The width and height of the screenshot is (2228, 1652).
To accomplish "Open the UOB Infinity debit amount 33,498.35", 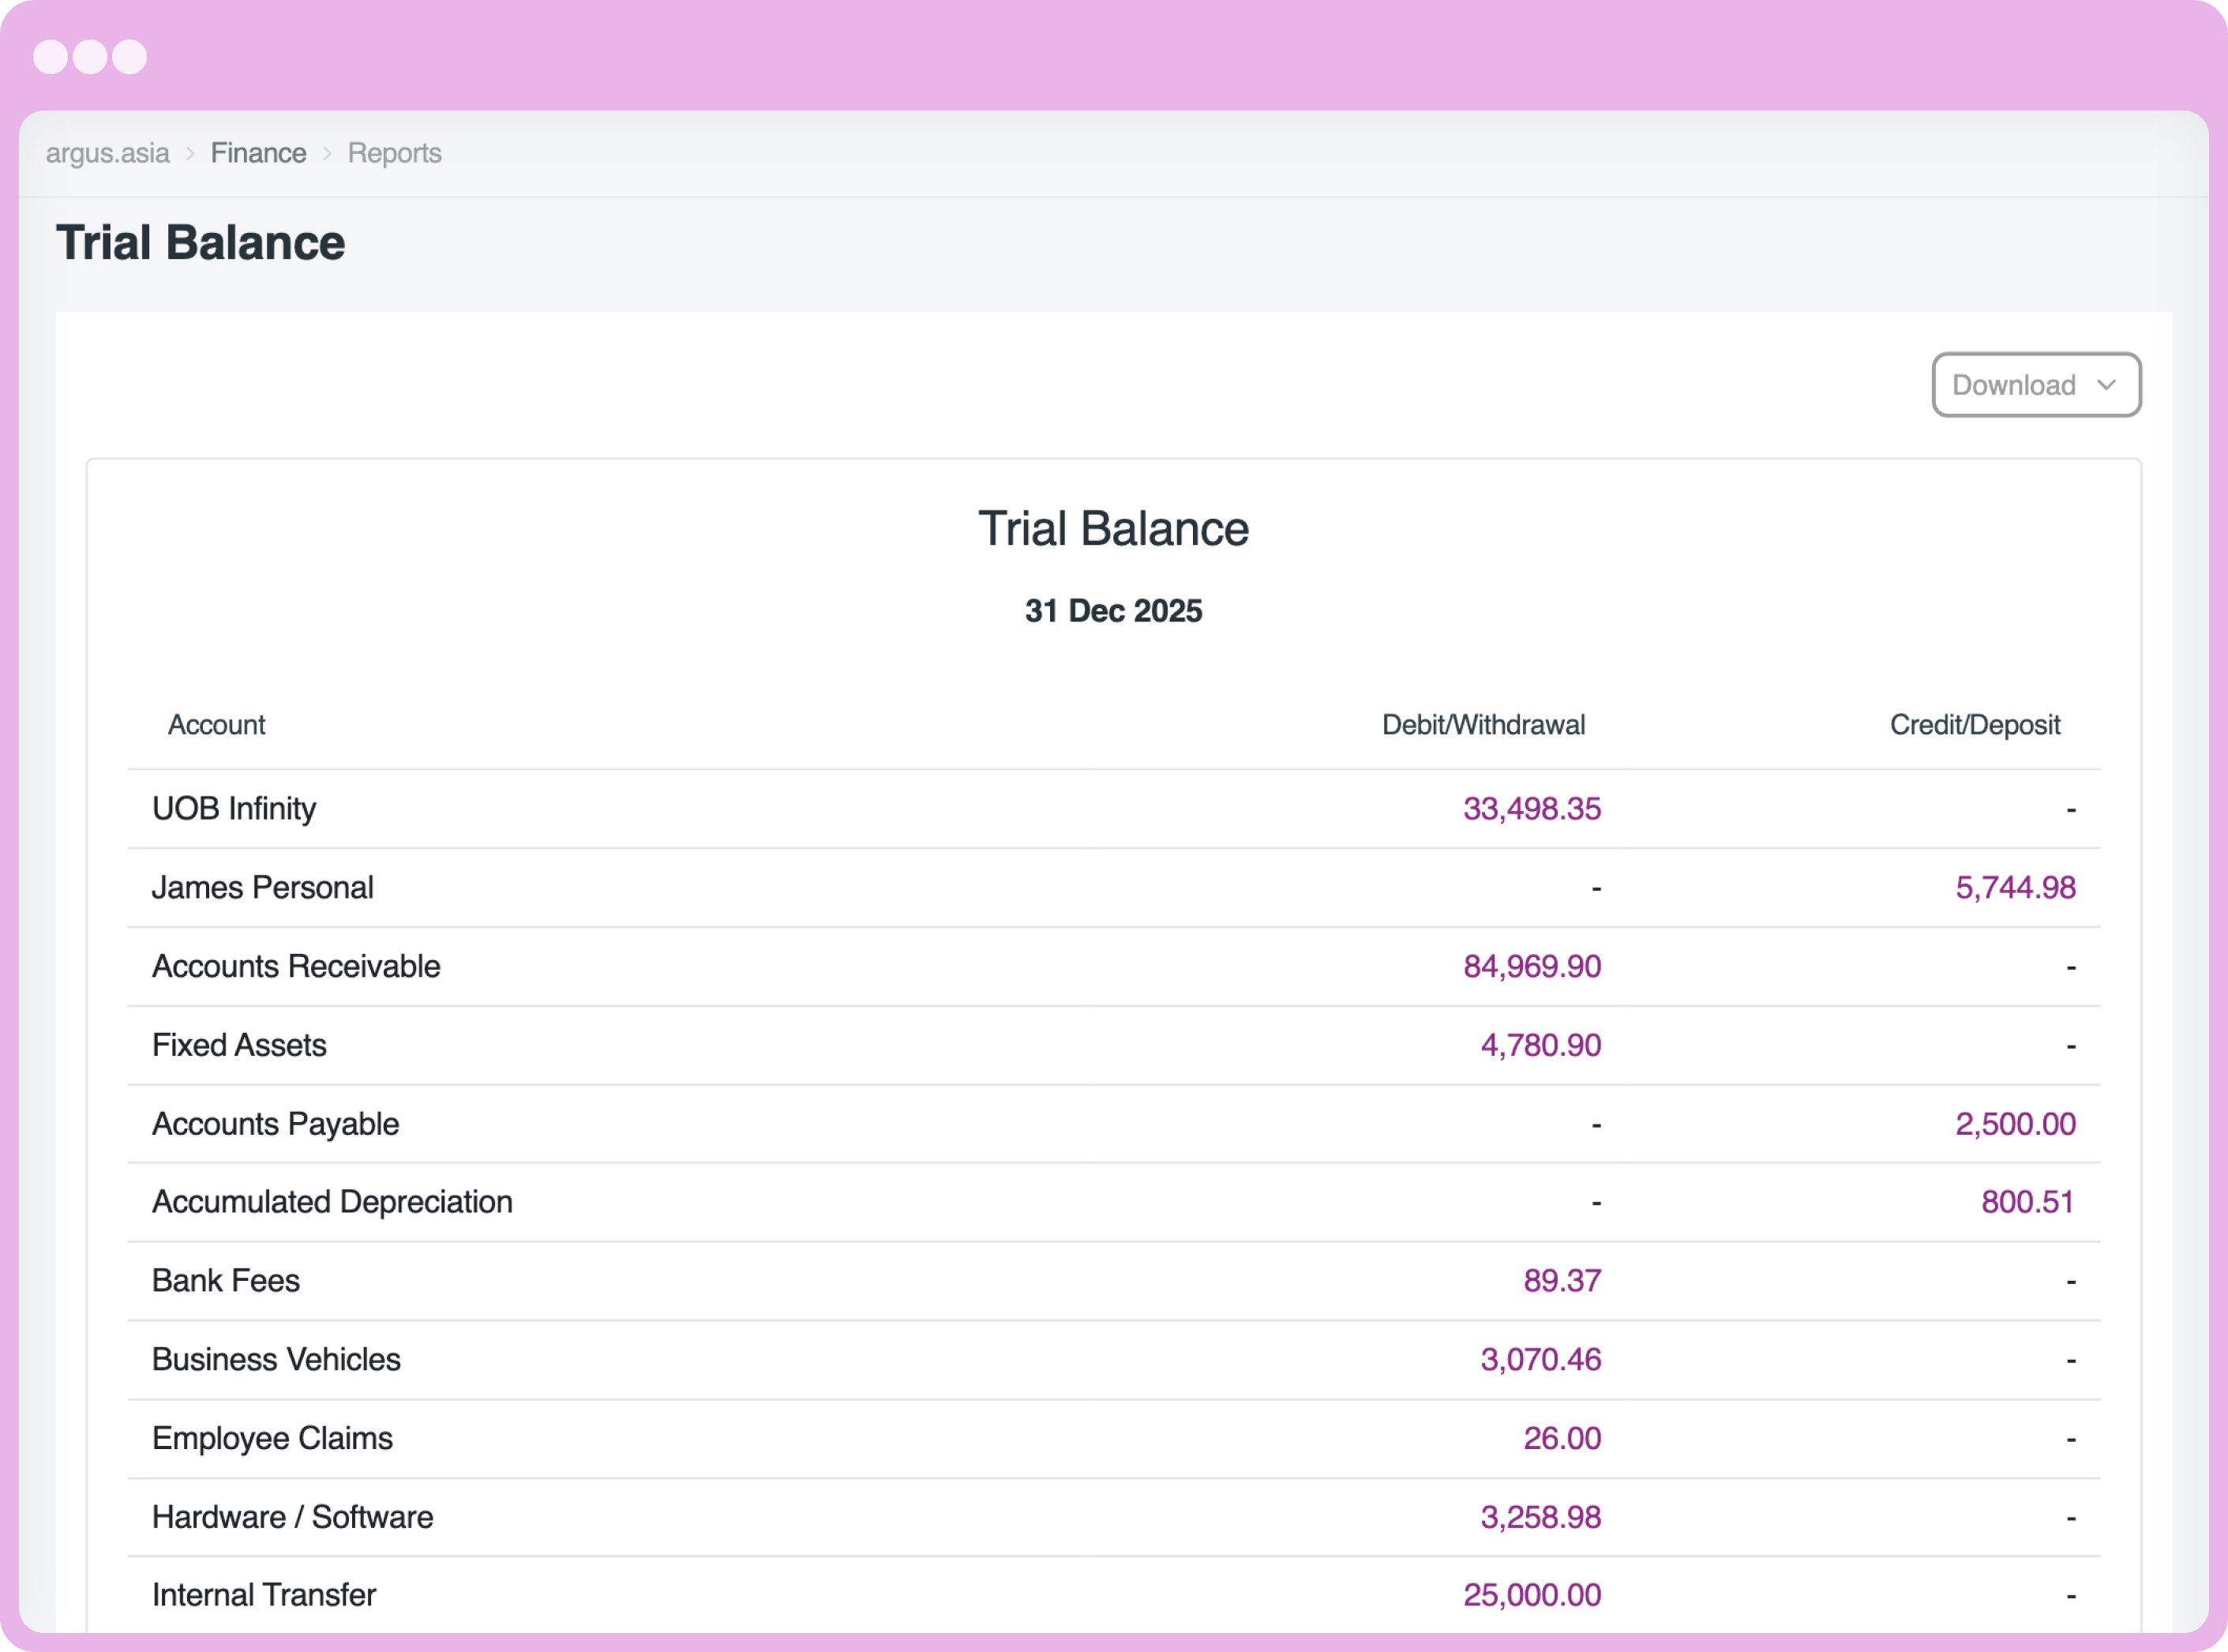I will click(x=1532, y=809).
